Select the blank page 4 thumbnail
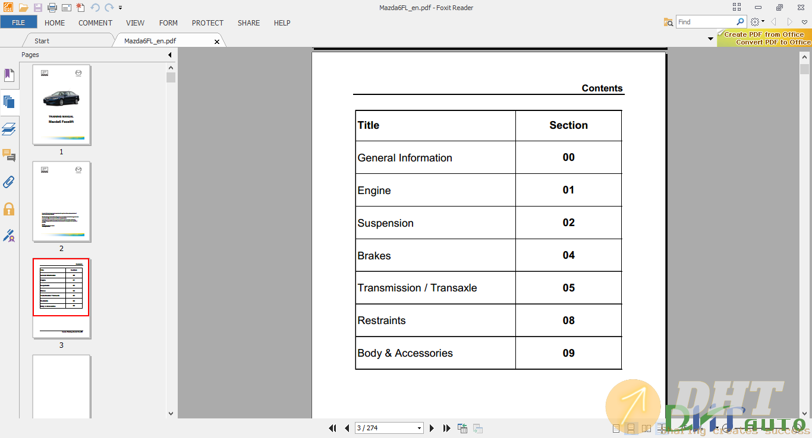Screen dimensions: 812x438 pos(61,387)
